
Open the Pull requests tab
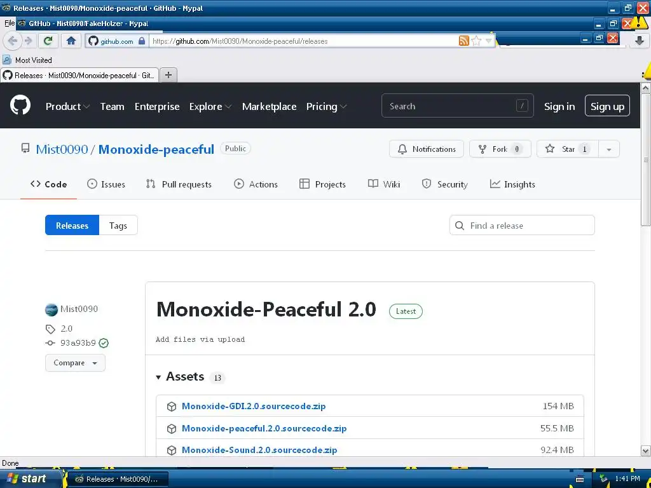click(x=179, y=184)
